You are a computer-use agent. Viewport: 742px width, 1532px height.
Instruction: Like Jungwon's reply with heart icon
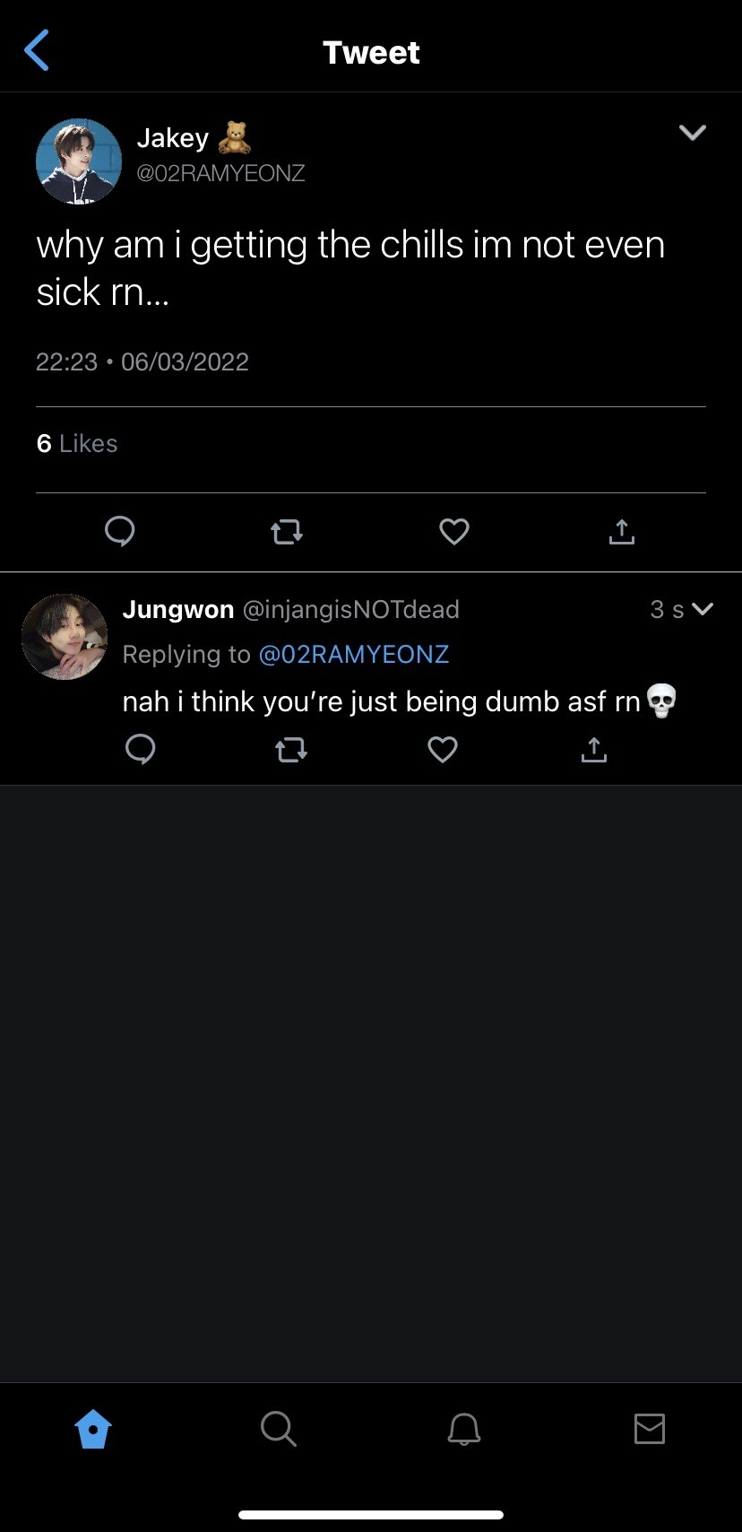[443, 749]
